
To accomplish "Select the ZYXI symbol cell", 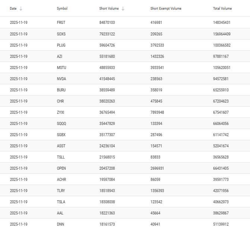I will click(60, 112).
